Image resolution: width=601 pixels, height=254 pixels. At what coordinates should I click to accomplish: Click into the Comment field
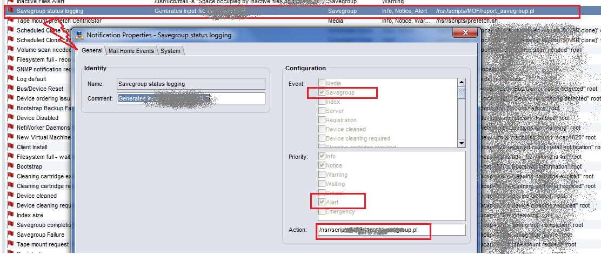191,98
